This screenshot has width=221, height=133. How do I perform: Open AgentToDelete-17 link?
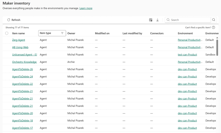[x=22, y=128]
